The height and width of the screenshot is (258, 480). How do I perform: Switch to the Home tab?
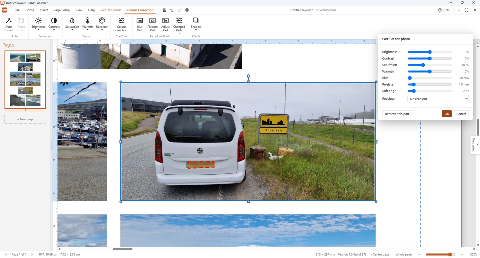[30, 10]
